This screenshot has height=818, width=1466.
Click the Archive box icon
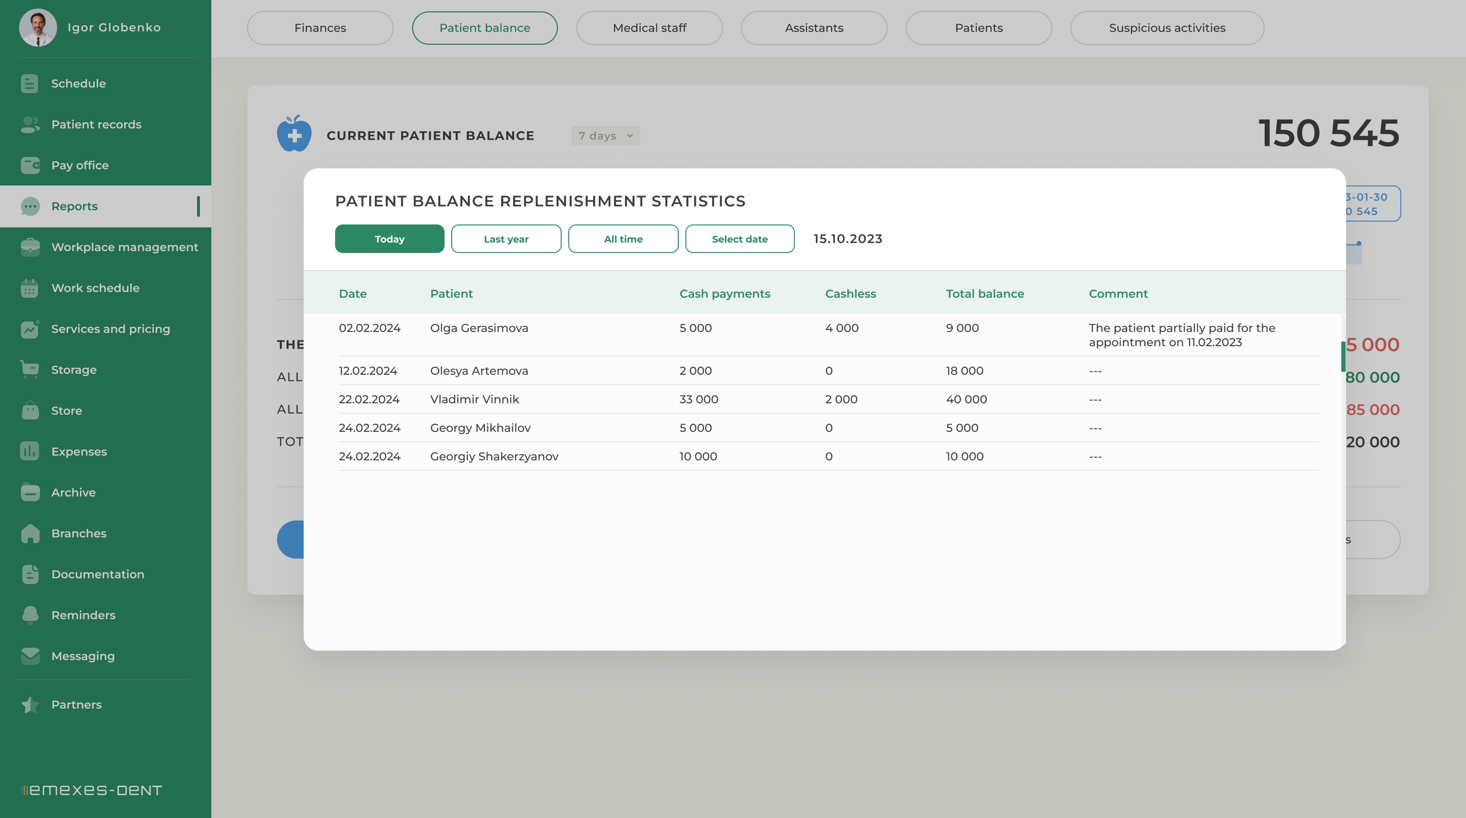[30, 492]
